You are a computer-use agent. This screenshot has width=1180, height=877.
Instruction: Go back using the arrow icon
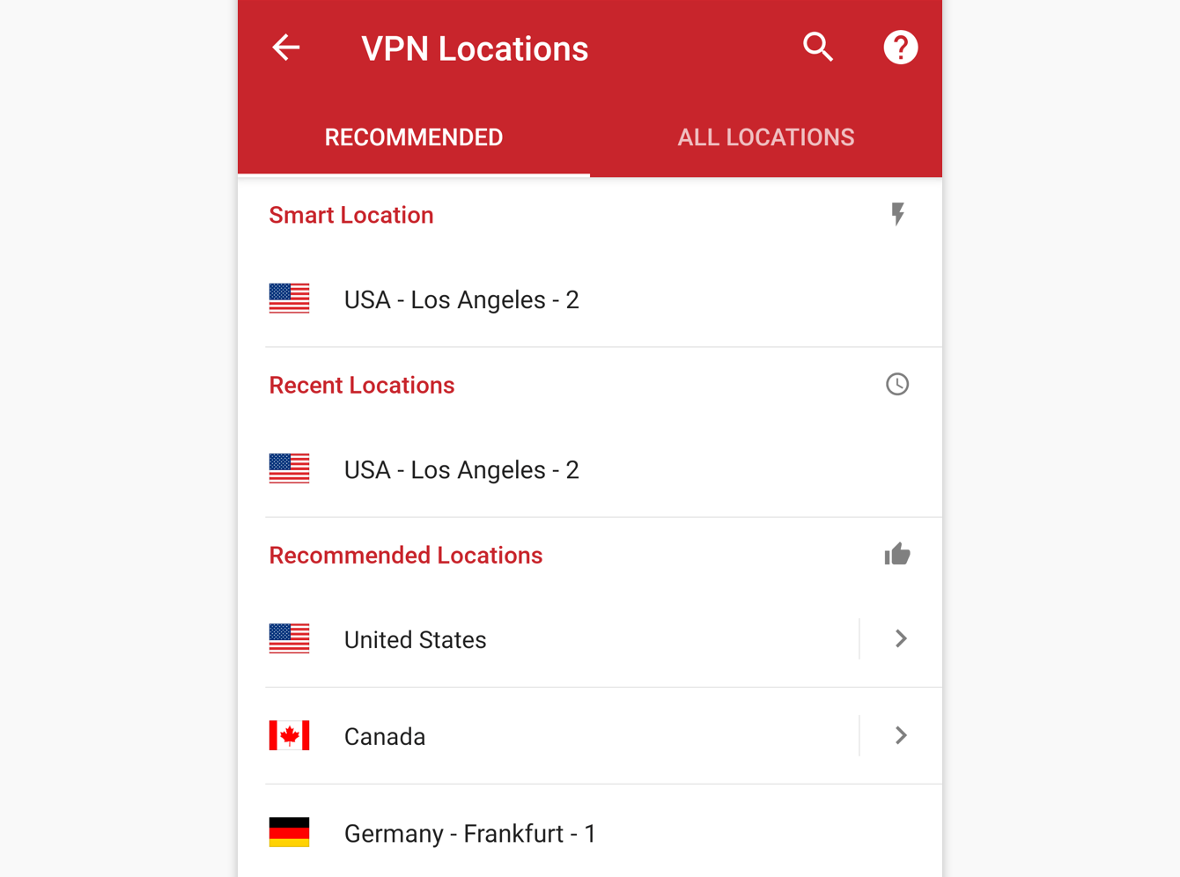point(286,48)
